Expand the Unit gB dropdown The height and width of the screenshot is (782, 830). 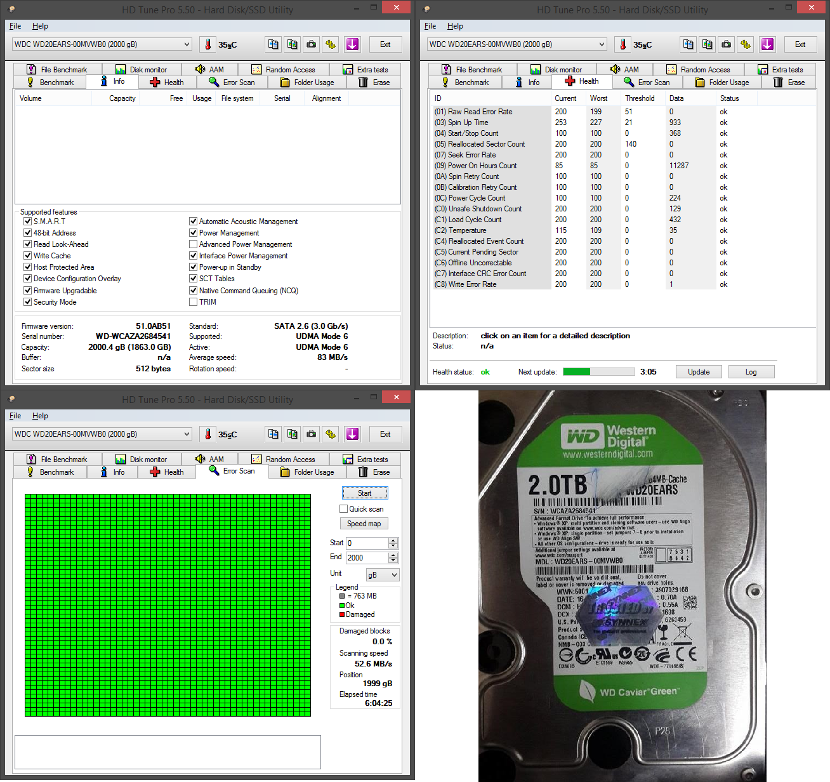[383, 575]
